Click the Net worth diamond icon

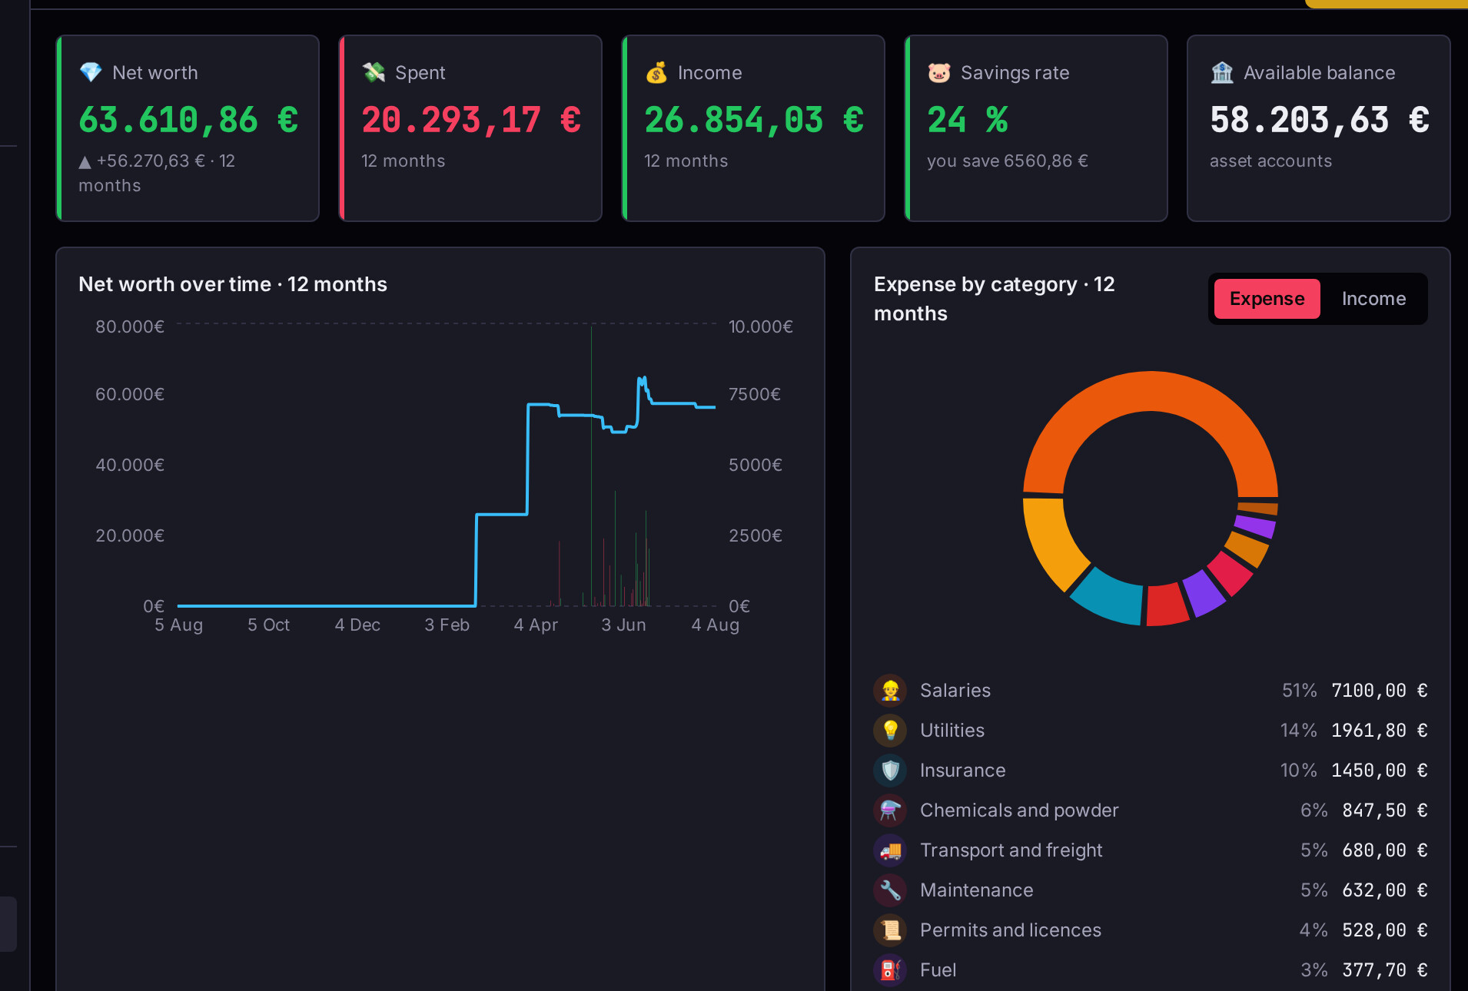click(x=91, y=72)
